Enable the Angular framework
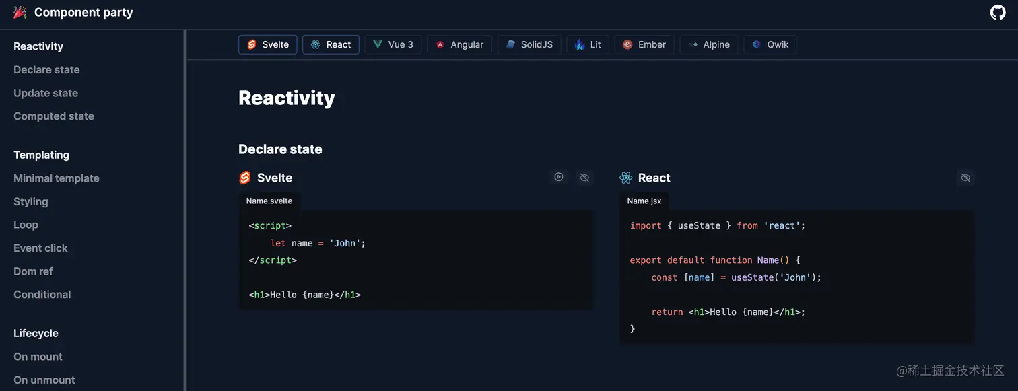This screenshot has height=391, width=1018. (459, 44)
